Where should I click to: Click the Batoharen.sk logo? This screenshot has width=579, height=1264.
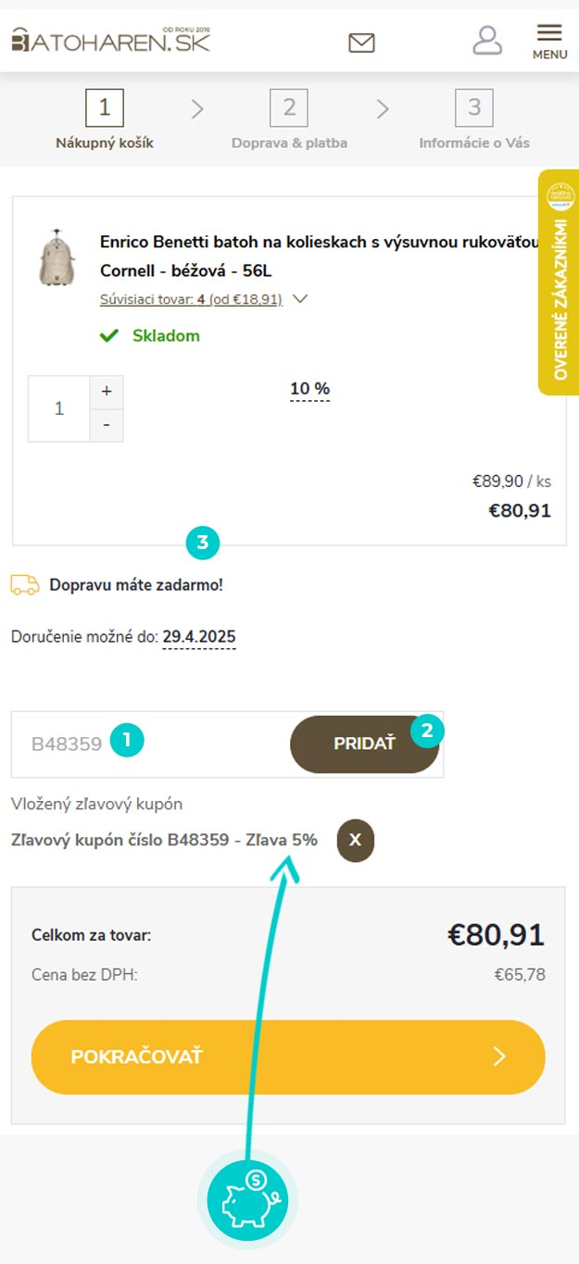click(111, 39)
